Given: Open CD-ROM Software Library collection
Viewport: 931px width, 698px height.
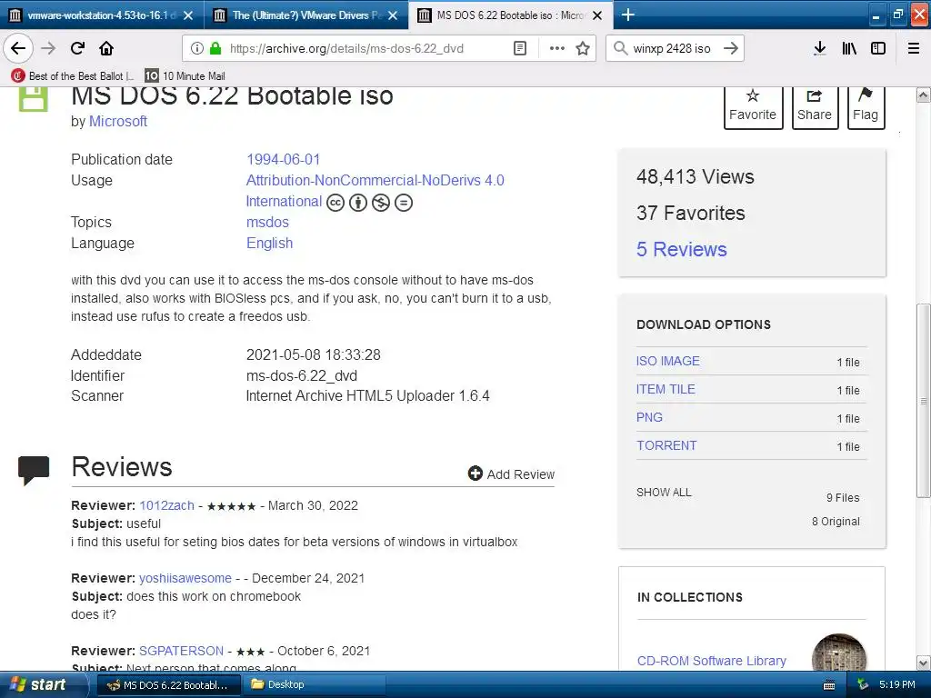Looking at the screenshot, I should [711, 661].
